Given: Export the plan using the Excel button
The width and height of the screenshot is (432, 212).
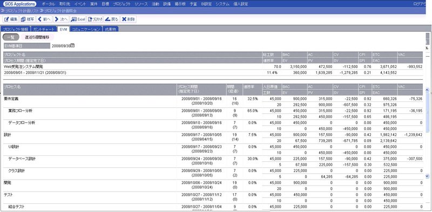Looking at the screenshot, I should tap(78, 19).
